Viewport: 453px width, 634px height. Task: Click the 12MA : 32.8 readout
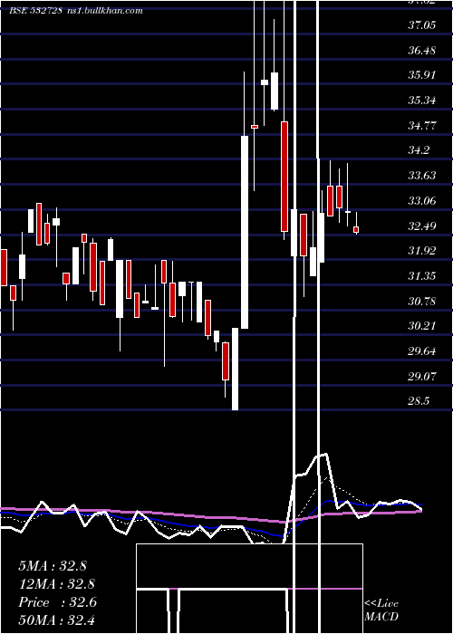[56, 584]
